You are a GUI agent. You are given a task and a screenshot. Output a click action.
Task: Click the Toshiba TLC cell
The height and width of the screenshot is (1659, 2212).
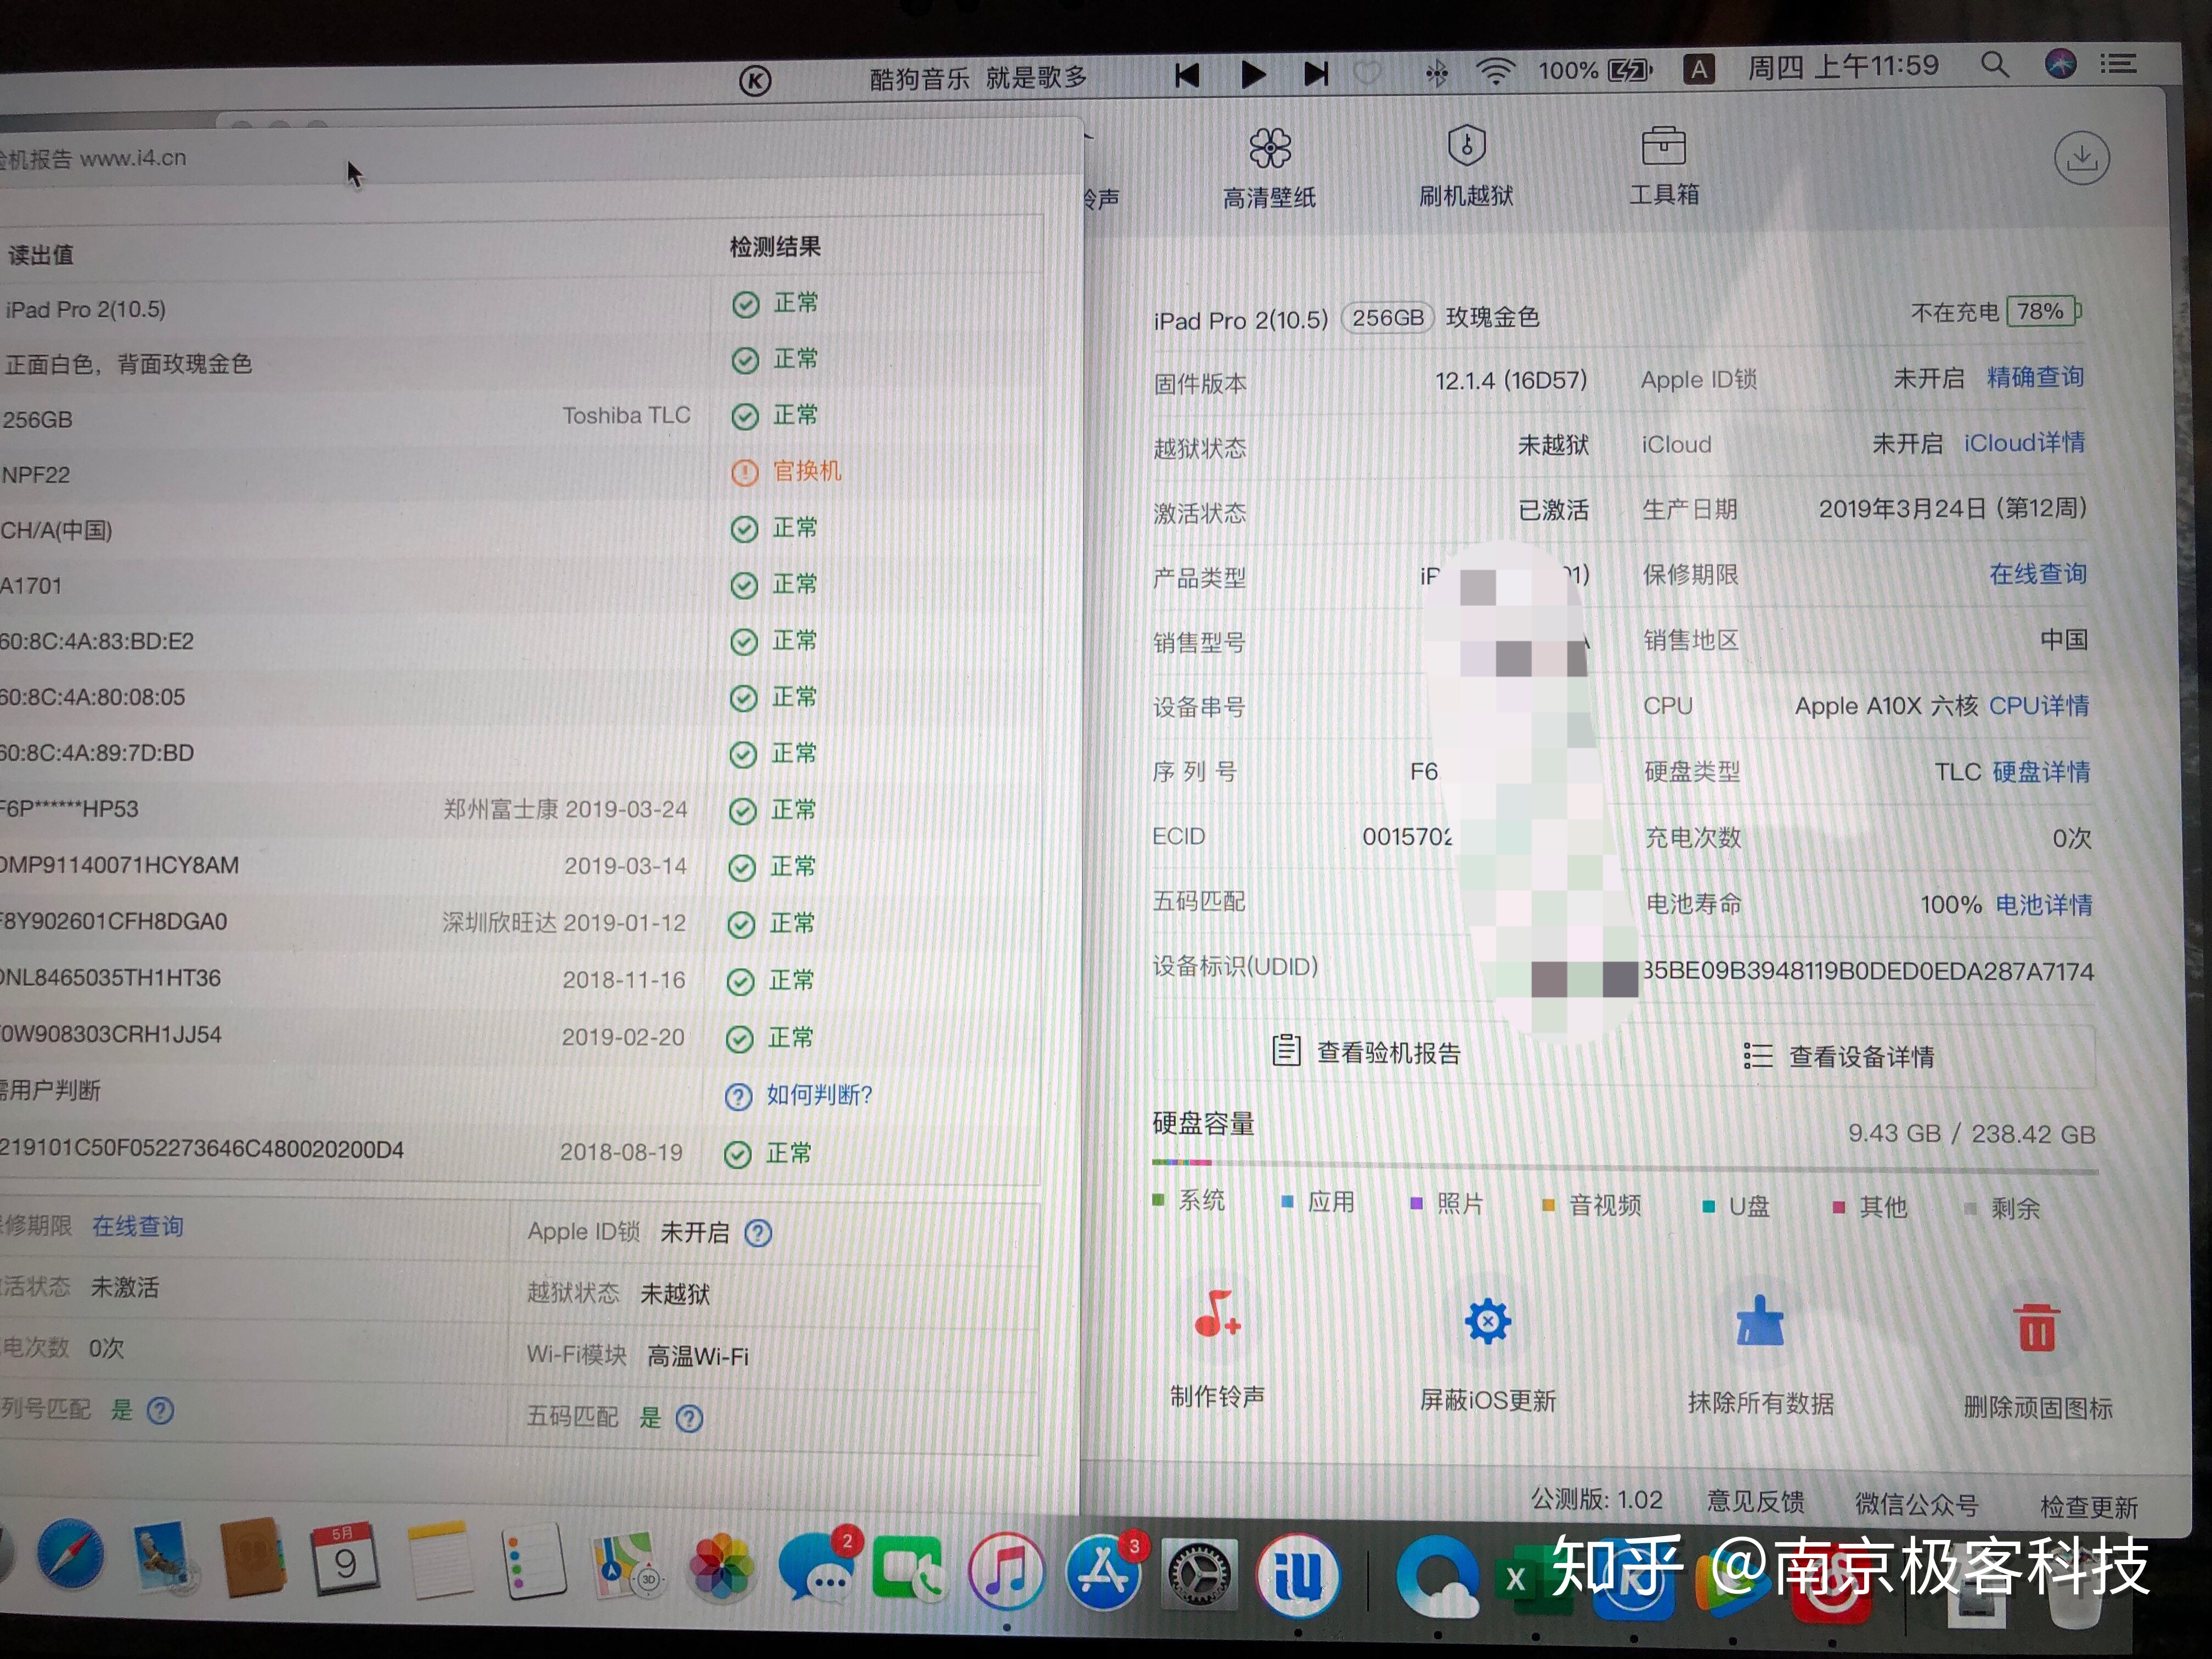pyautogui.click(x=626, y=415)
